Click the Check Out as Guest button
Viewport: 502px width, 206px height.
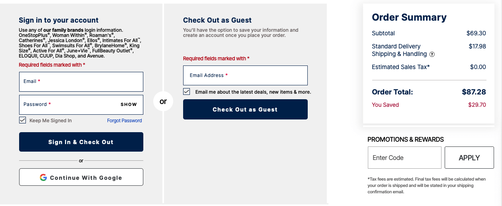tap(245, 110)
